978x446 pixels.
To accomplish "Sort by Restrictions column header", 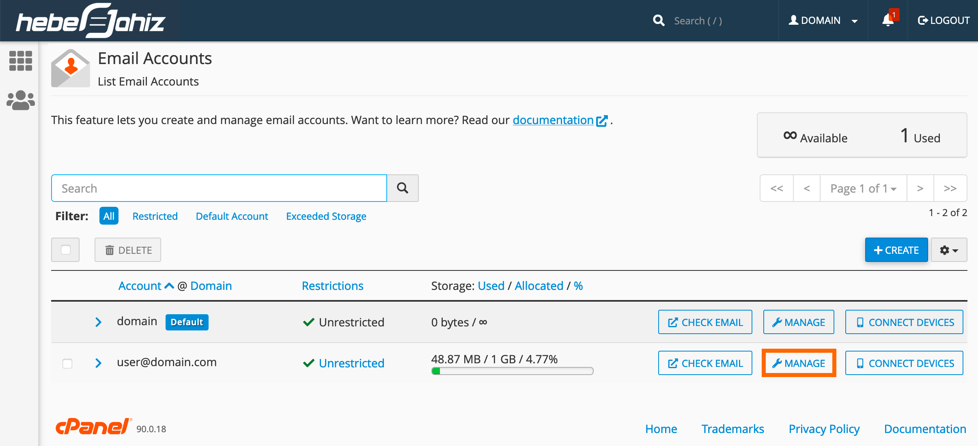I will coord(333,286).
